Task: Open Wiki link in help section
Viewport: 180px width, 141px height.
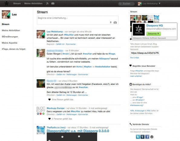Action: (149, 111)
